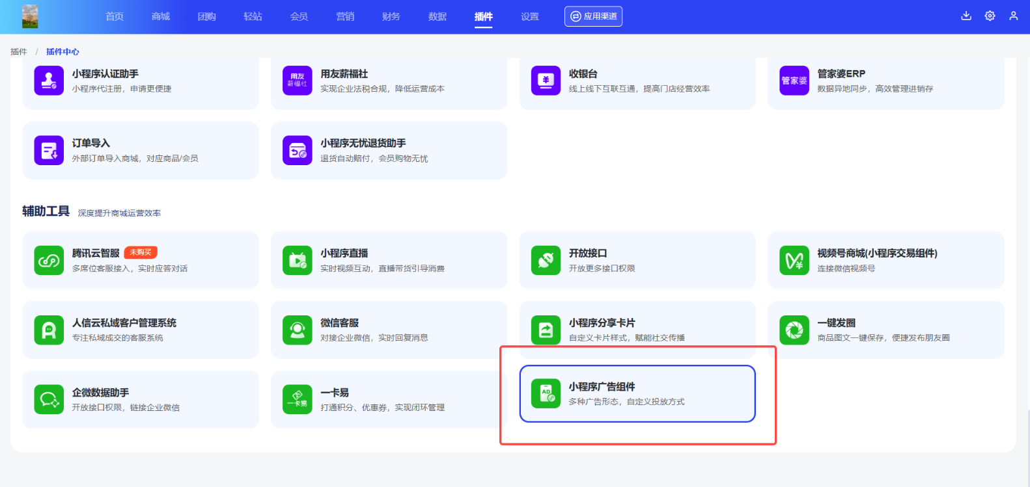Click the 收银台 cashier icon
The height and width of the screenshot is (487, 1030).
tap(546, 81)
